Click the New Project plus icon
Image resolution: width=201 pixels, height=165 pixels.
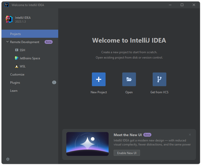98,79
